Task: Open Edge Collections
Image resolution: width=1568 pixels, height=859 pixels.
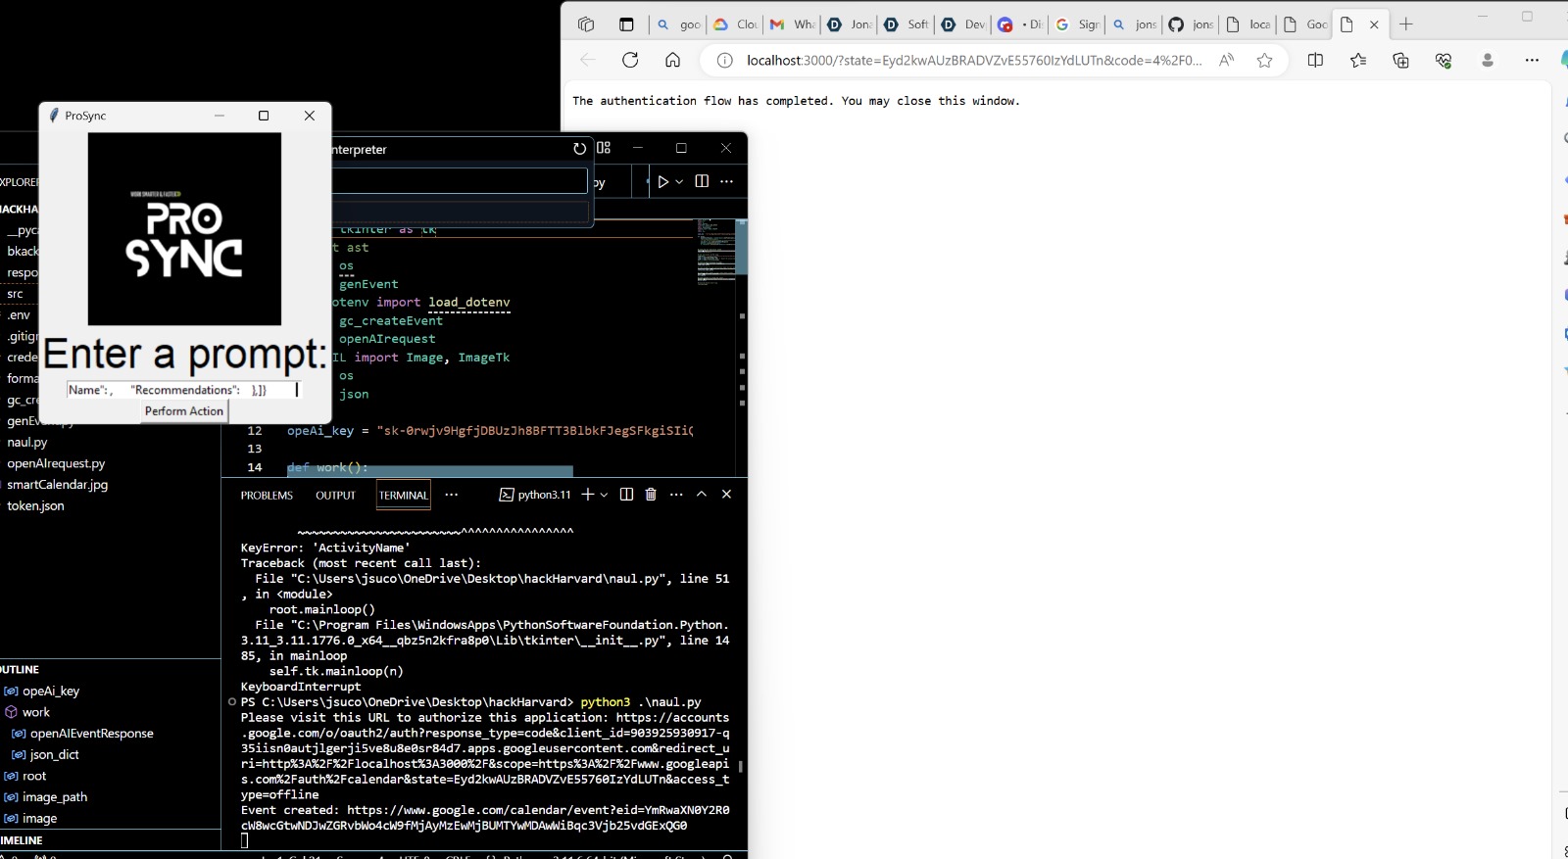Action: click(1401, 61)
